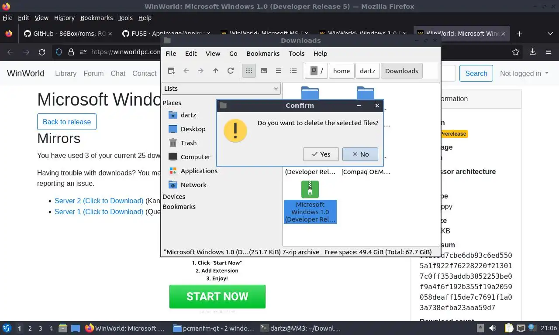Switch to virtual desktop 2 in the taskbar
This screenshot has width=559, height=335.
click(30, 328)
